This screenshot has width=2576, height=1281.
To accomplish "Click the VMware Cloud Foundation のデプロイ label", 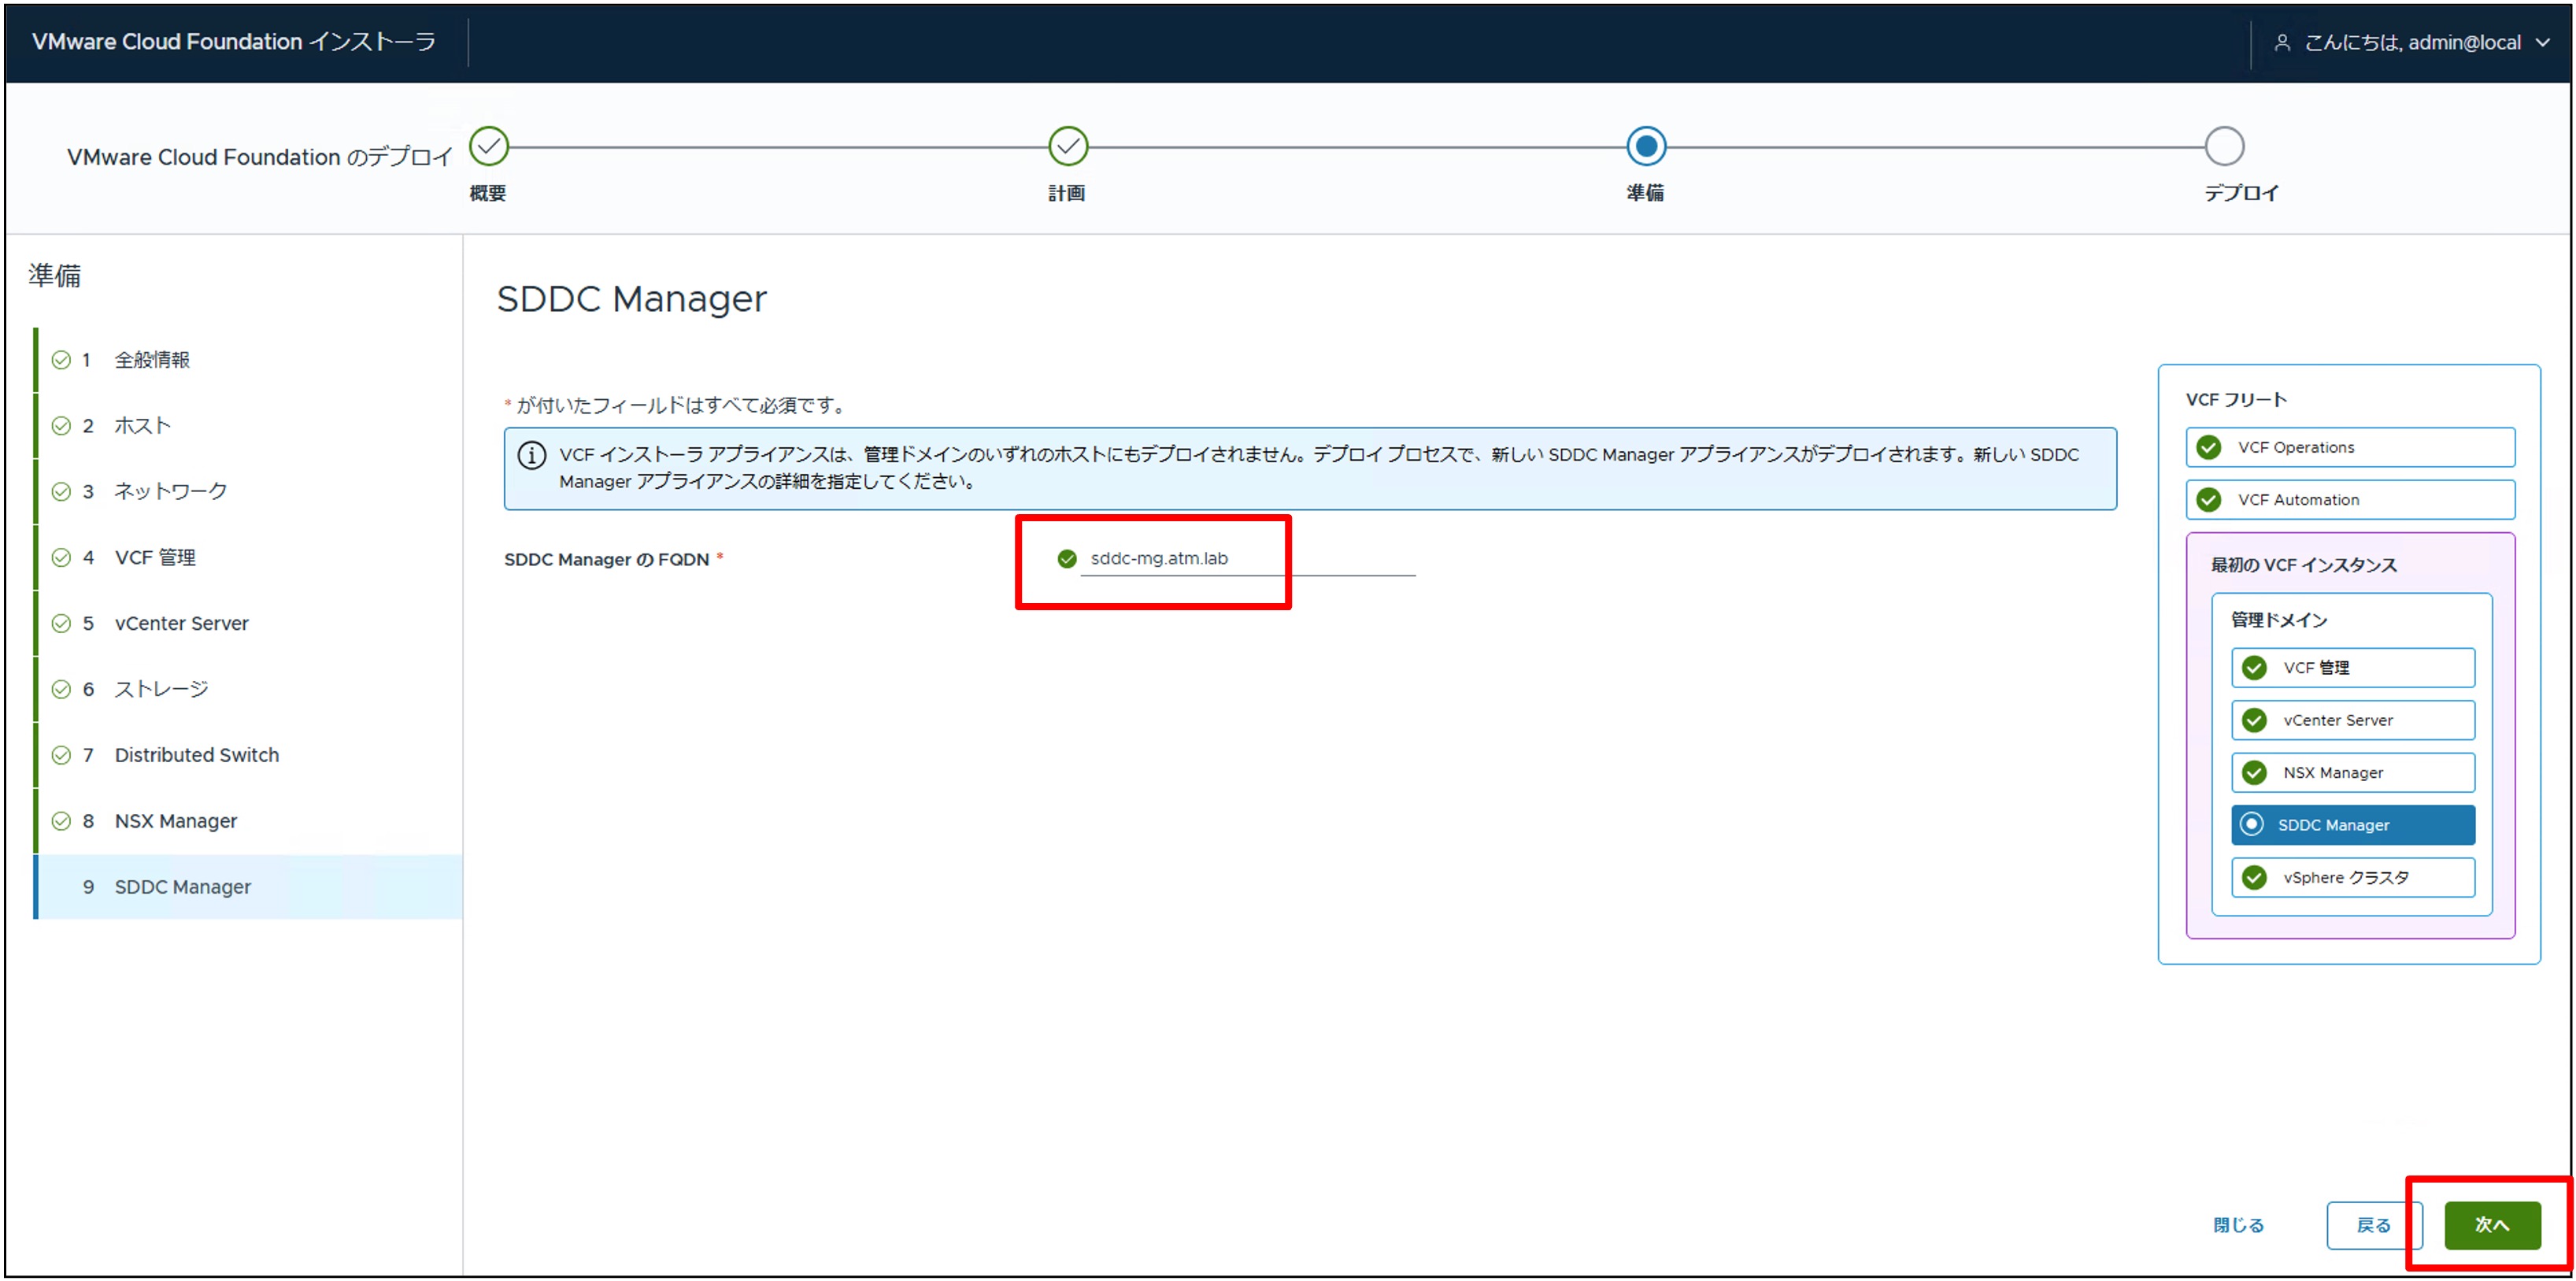I will pos(260,157).
